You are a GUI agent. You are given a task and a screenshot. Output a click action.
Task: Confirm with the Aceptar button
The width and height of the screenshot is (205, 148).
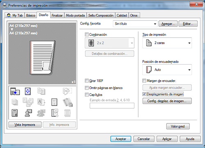tap(121, 139)
